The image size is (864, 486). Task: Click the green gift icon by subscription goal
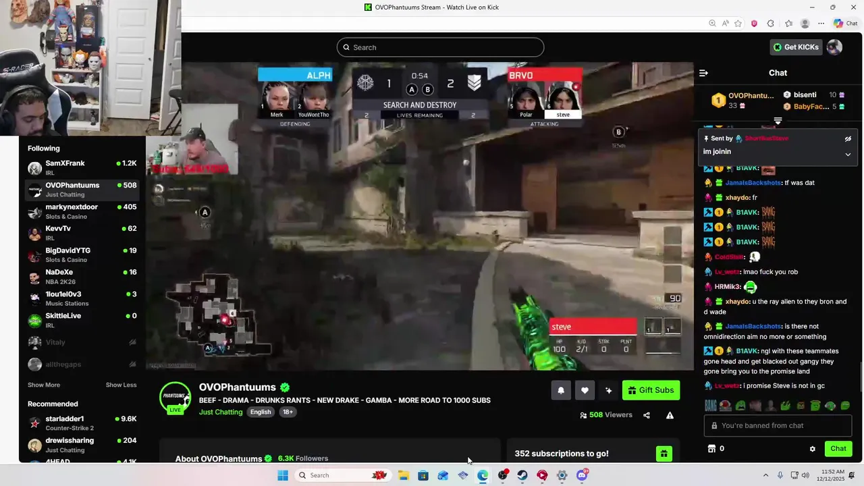click(x=664, y=454)
